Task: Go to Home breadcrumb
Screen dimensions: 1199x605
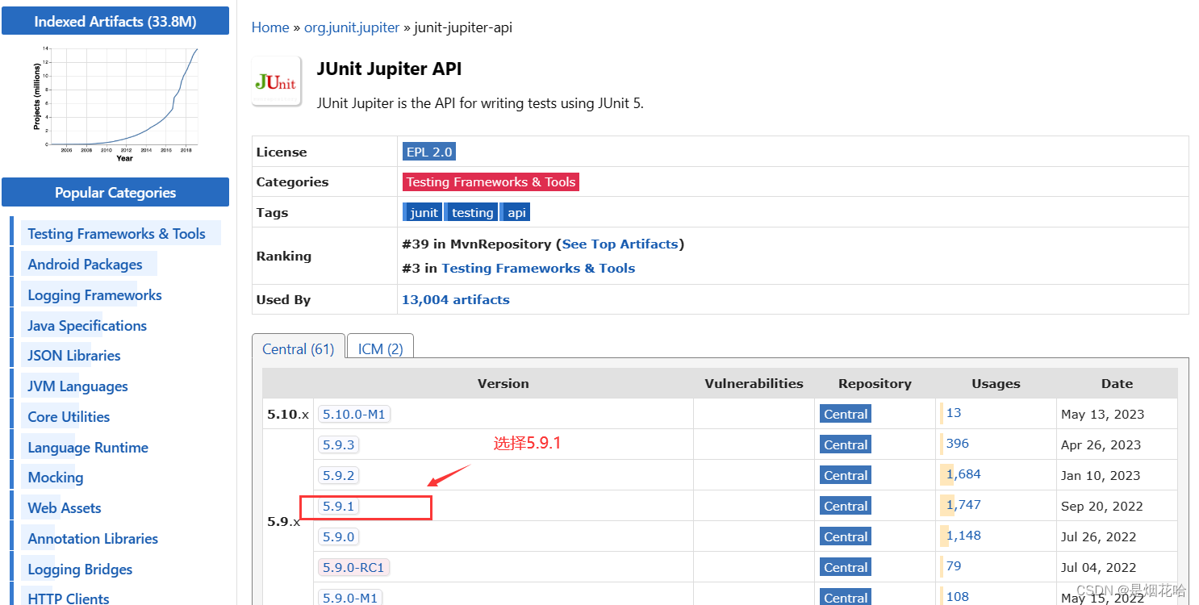Action: coord(270,27)
